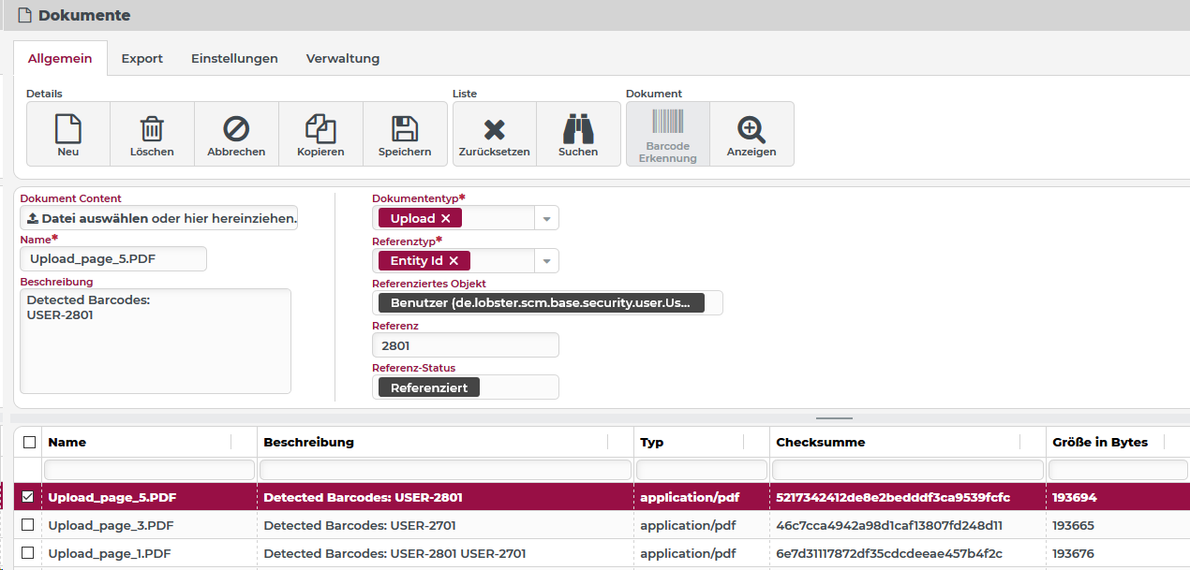Image resolution: width=1190 pixels, height=570 pixels.
Task: Click the Zurücksetzen X icon
Action: (x=495, y=129)
